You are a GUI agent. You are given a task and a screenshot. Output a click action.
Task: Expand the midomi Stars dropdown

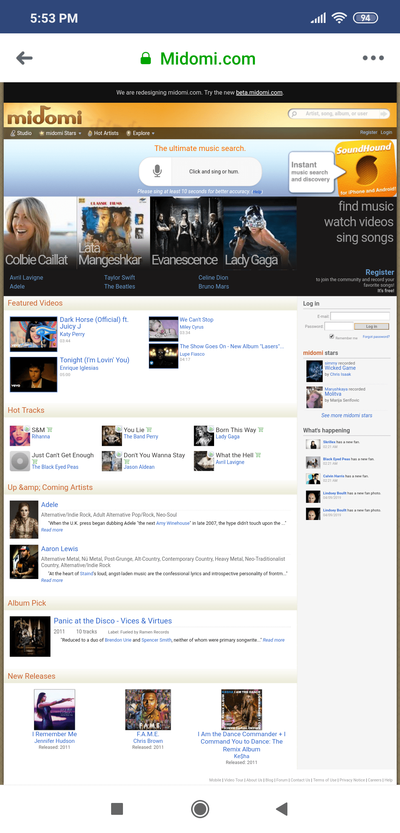tap(60, 133)
